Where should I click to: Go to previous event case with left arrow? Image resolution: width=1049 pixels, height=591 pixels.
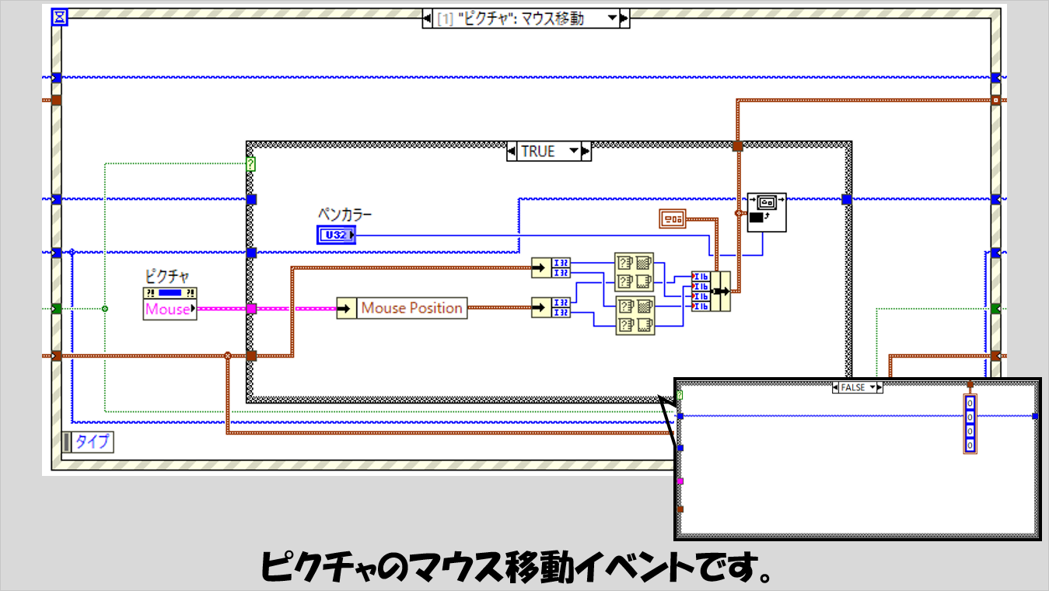pyautogui.click(x=428, y=18)
